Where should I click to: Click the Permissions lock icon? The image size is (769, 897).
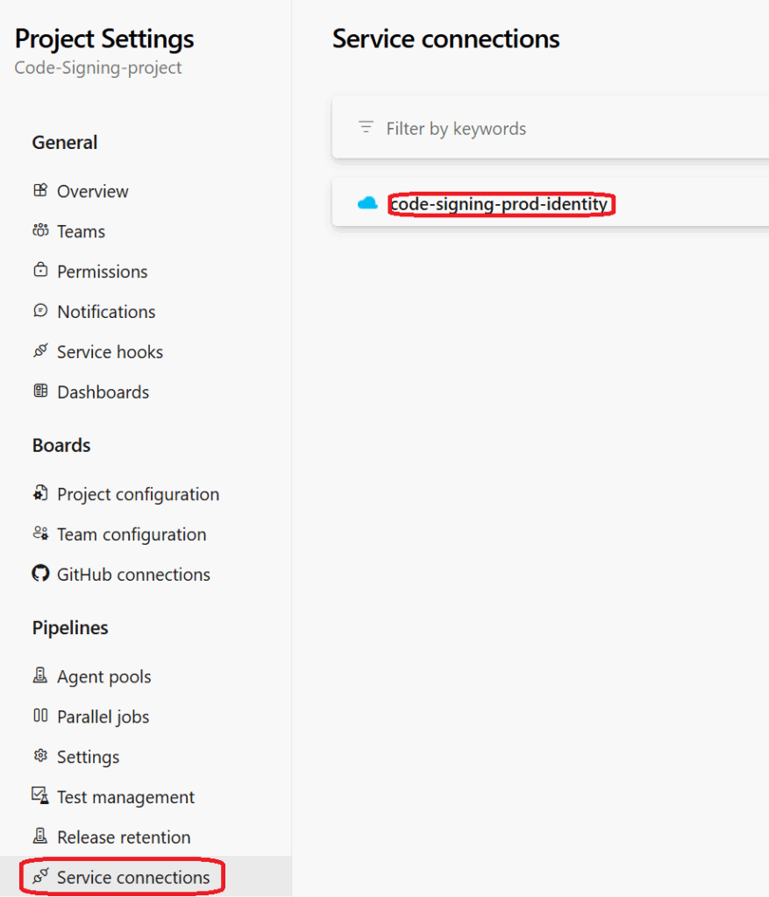pyautogui.click(x=40, y=272)
